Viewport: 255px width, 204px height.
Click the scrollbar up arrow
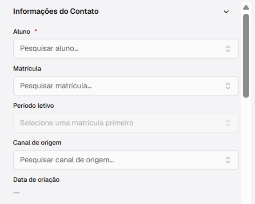246,8
